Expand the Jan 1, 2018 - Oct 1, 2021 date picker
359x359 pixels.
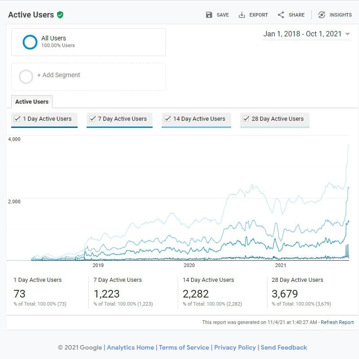coord(302,34)
